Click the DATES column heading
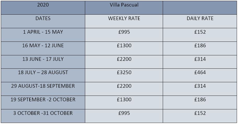The height and width of the screenshot is (124, 238). 43,19
